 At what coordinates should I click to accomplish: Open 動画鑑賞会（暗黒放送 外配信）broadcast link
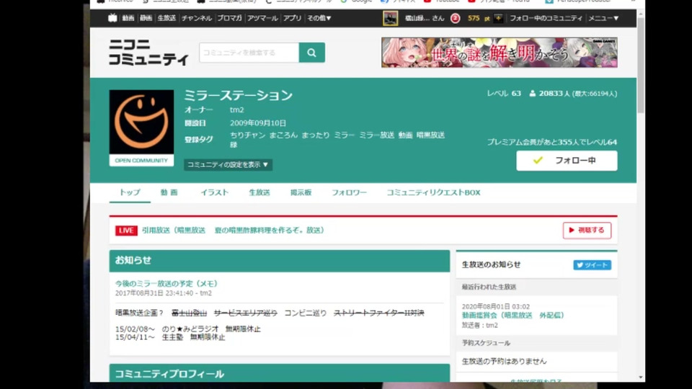(513, 316)
